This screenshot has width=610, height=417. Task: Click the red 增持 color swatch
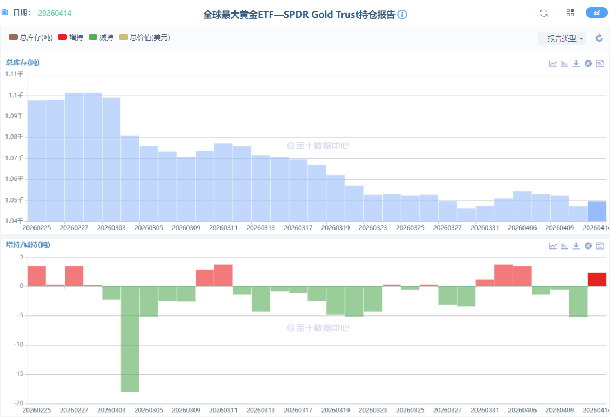62,37
